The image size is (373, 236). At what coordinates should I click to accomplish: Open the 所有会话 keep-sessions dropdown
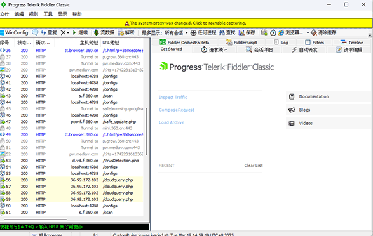pyautogui.click(x=176, y=33)
